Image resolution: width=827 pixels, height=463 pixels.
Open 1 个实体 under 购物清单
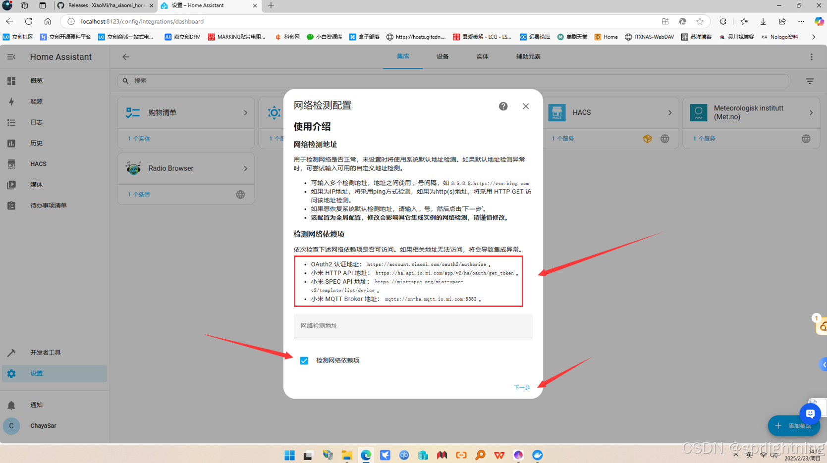(139, 139)
